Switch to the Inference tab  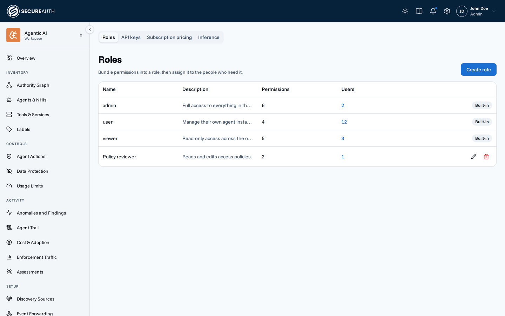click(x=209, y=37)
